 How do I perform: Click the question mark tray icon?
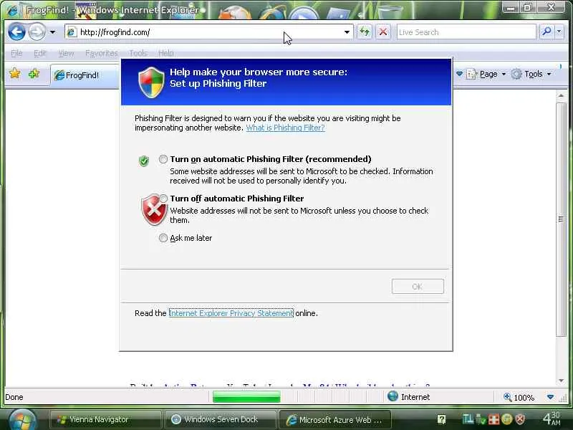point(441,419)
